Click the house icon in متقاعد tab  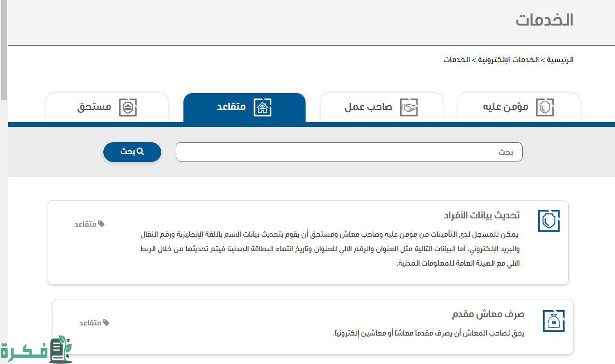(263, 107)
